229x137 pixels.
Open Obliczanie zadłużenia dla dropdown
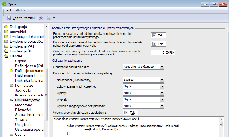(x=162, y=67)
